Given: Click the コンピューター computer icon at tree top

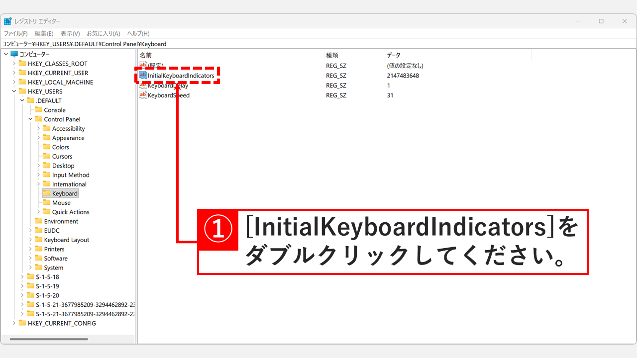Looking at the screenshot, I should tap(15, 54).
